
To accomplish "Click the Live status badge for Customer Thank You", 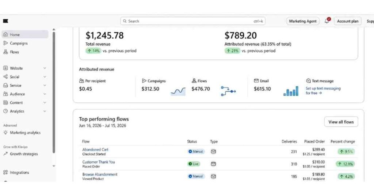I will point(194,164).
